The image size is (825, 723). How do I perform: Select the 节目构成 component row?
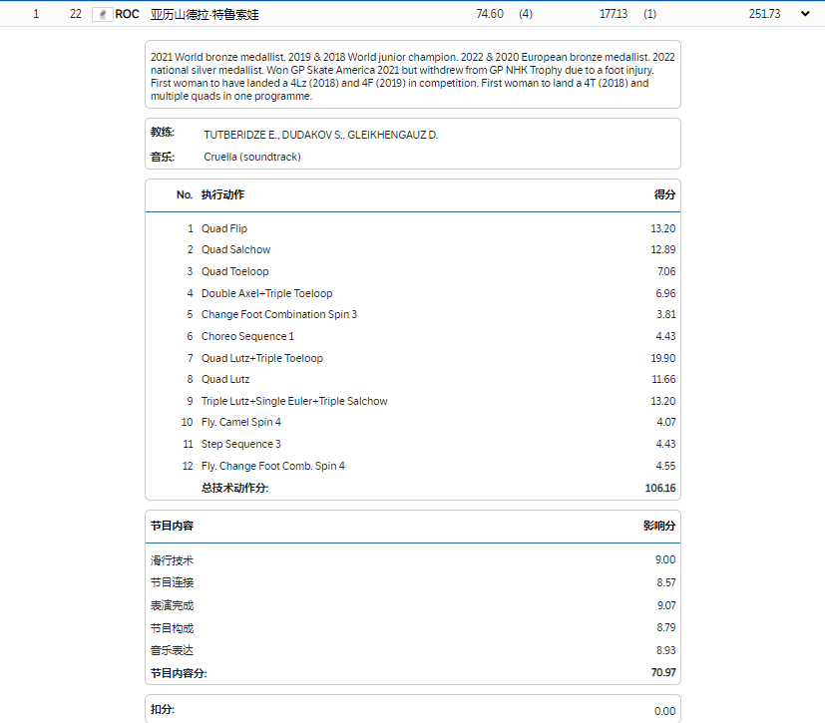click(413, 628)
